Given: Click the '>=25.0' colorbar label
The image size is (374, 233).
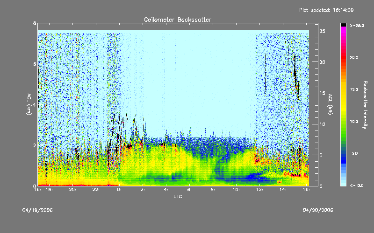Looking at the screenshot, I should pyautogui.click(x=357, y=26).
